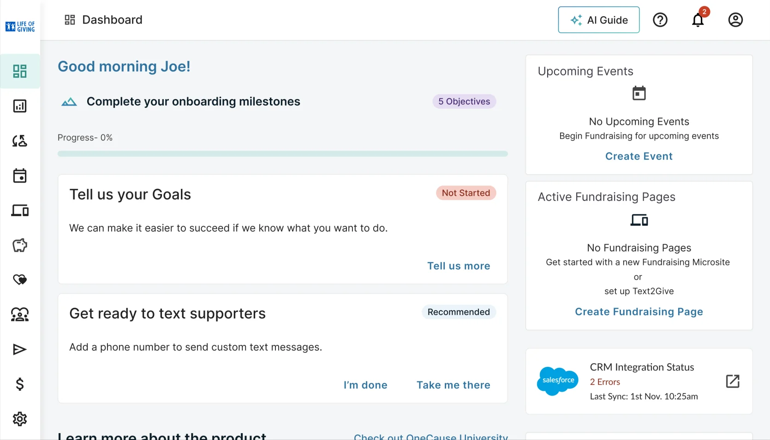Viewport: 770px width, 440px height.
Task: Click the Life of Giving logo
Action: click(x=20, y=27)
